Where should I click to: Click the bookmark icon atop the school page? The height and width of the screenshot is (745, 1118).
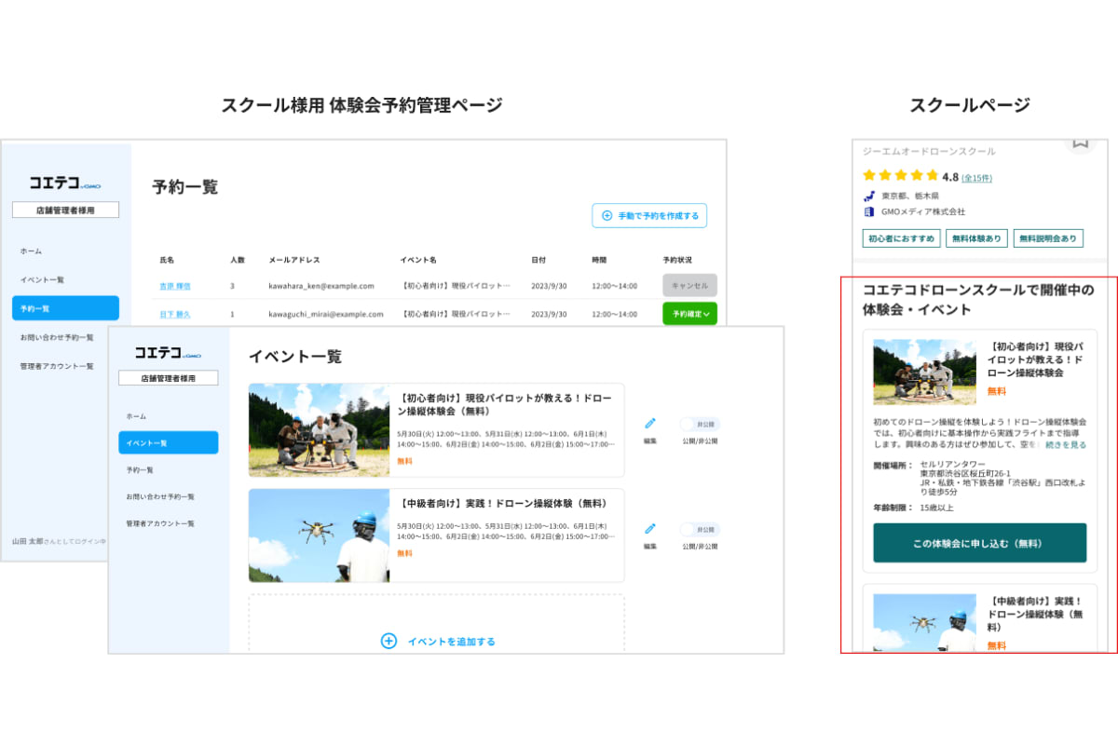[1080, 142]
